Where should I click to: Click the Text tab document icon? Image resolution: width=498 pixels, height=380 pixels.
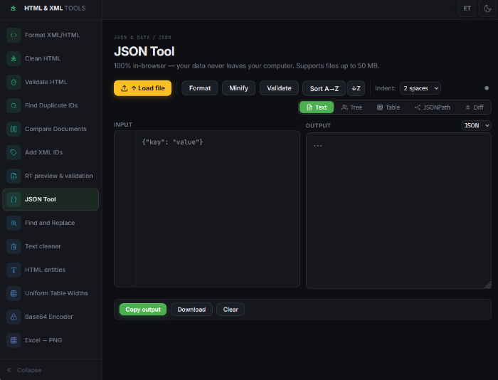(x=309, y=107)
